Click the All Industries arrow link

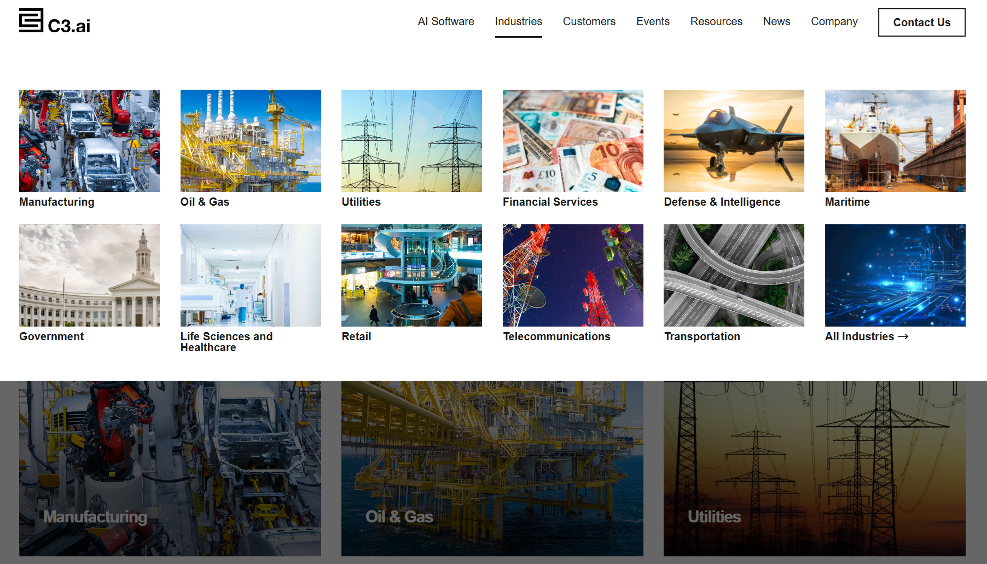point(866,336)
